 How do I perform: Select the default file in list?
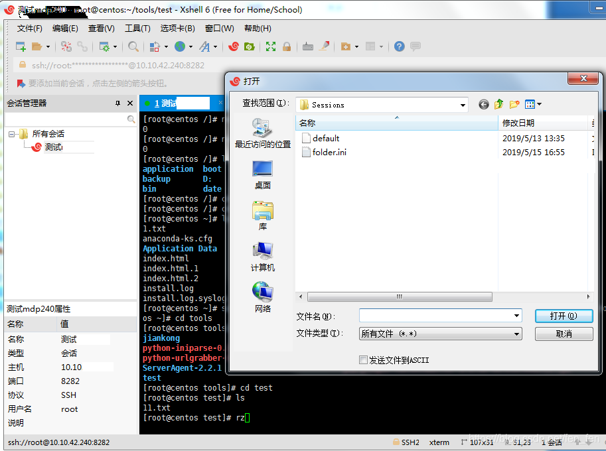point(326,138)
